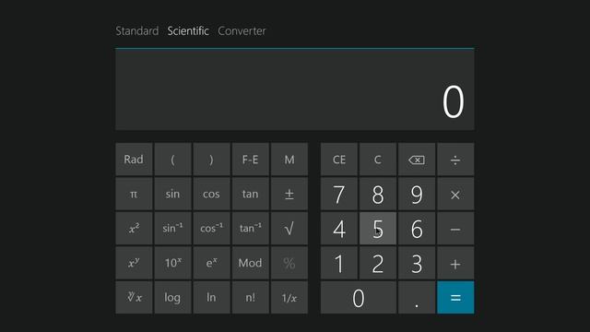Click the inverse sine function key
The width and height of the screenshot is (590, 332).
172,229
